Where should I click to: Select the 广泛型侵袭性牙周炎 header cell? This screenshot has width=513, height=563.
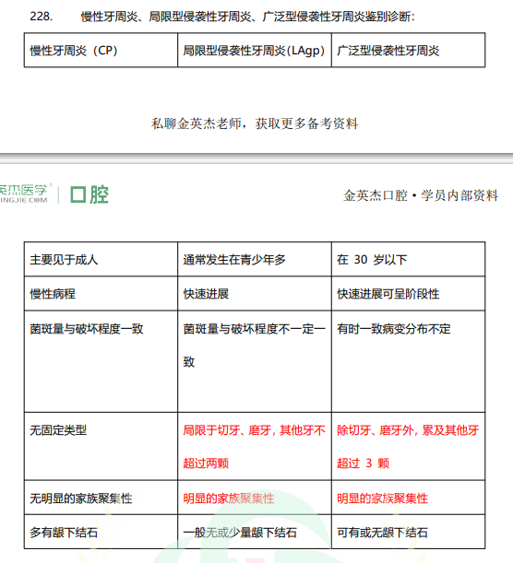click(408, 51)
